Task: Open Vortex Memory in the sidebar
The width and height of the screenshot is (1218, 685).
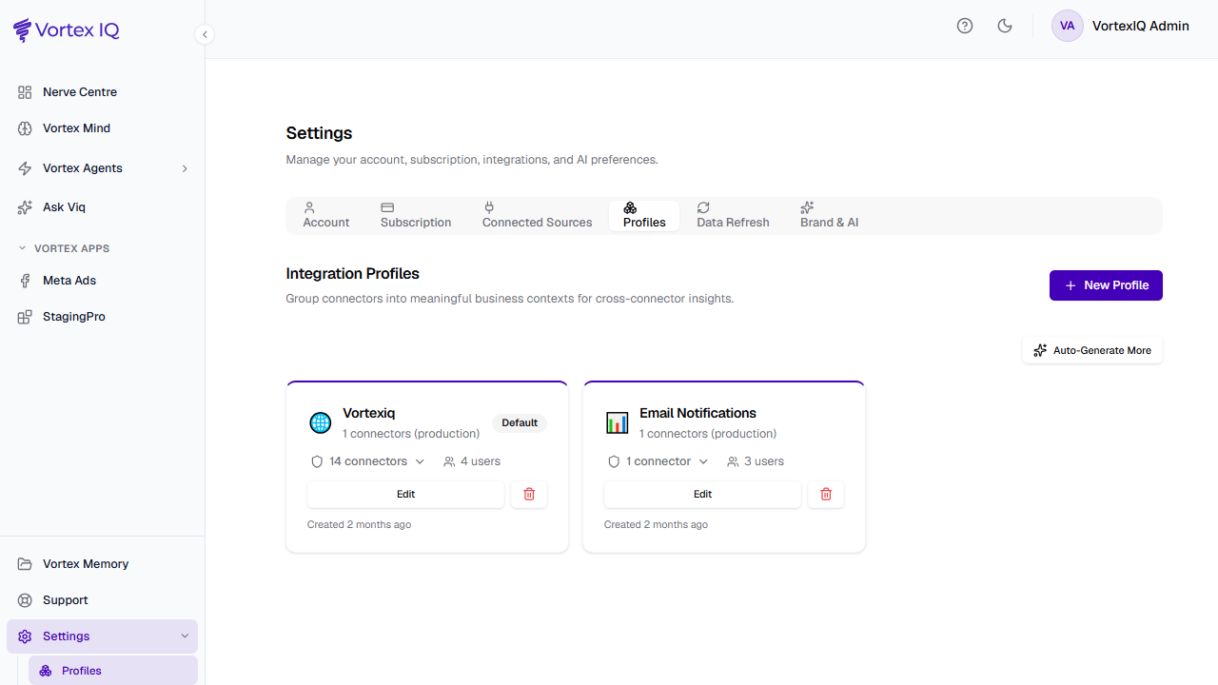Action: (103, 564)
